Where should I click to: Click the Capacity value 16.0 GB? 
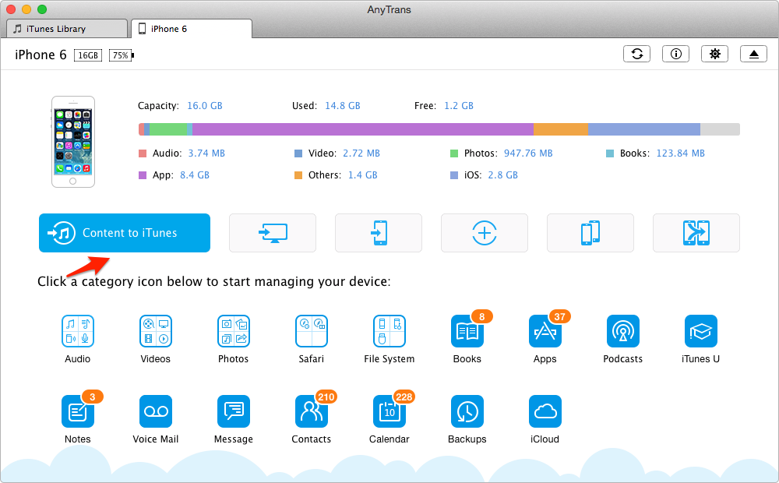pyautogui.click(x=205, y=106)
